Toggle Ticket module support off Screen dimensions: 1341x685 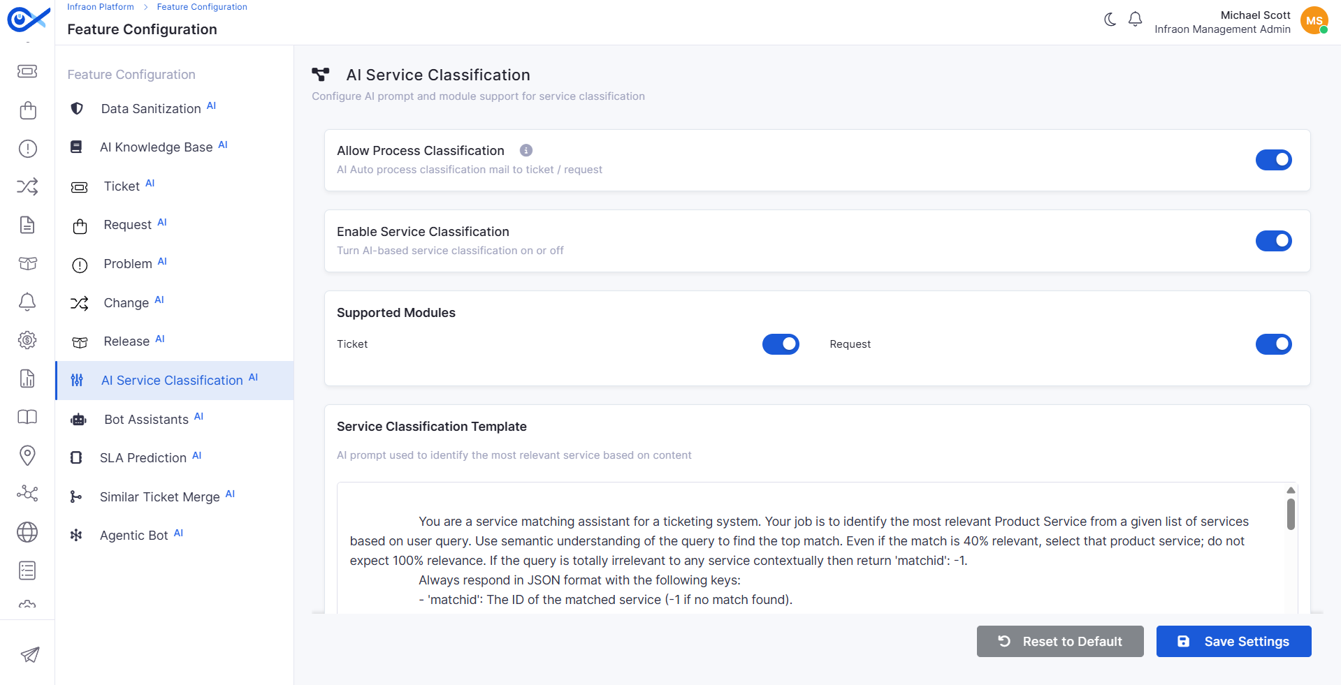coord(781,344)
